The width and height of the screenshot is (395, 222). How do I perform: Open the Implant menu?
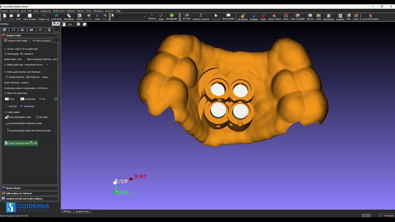(71, 11)
